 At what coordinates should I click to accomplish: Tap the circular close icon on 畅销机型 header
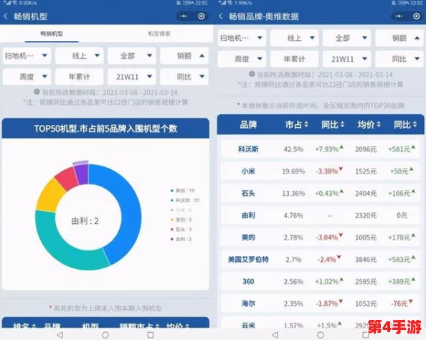[x=202, y=16]
